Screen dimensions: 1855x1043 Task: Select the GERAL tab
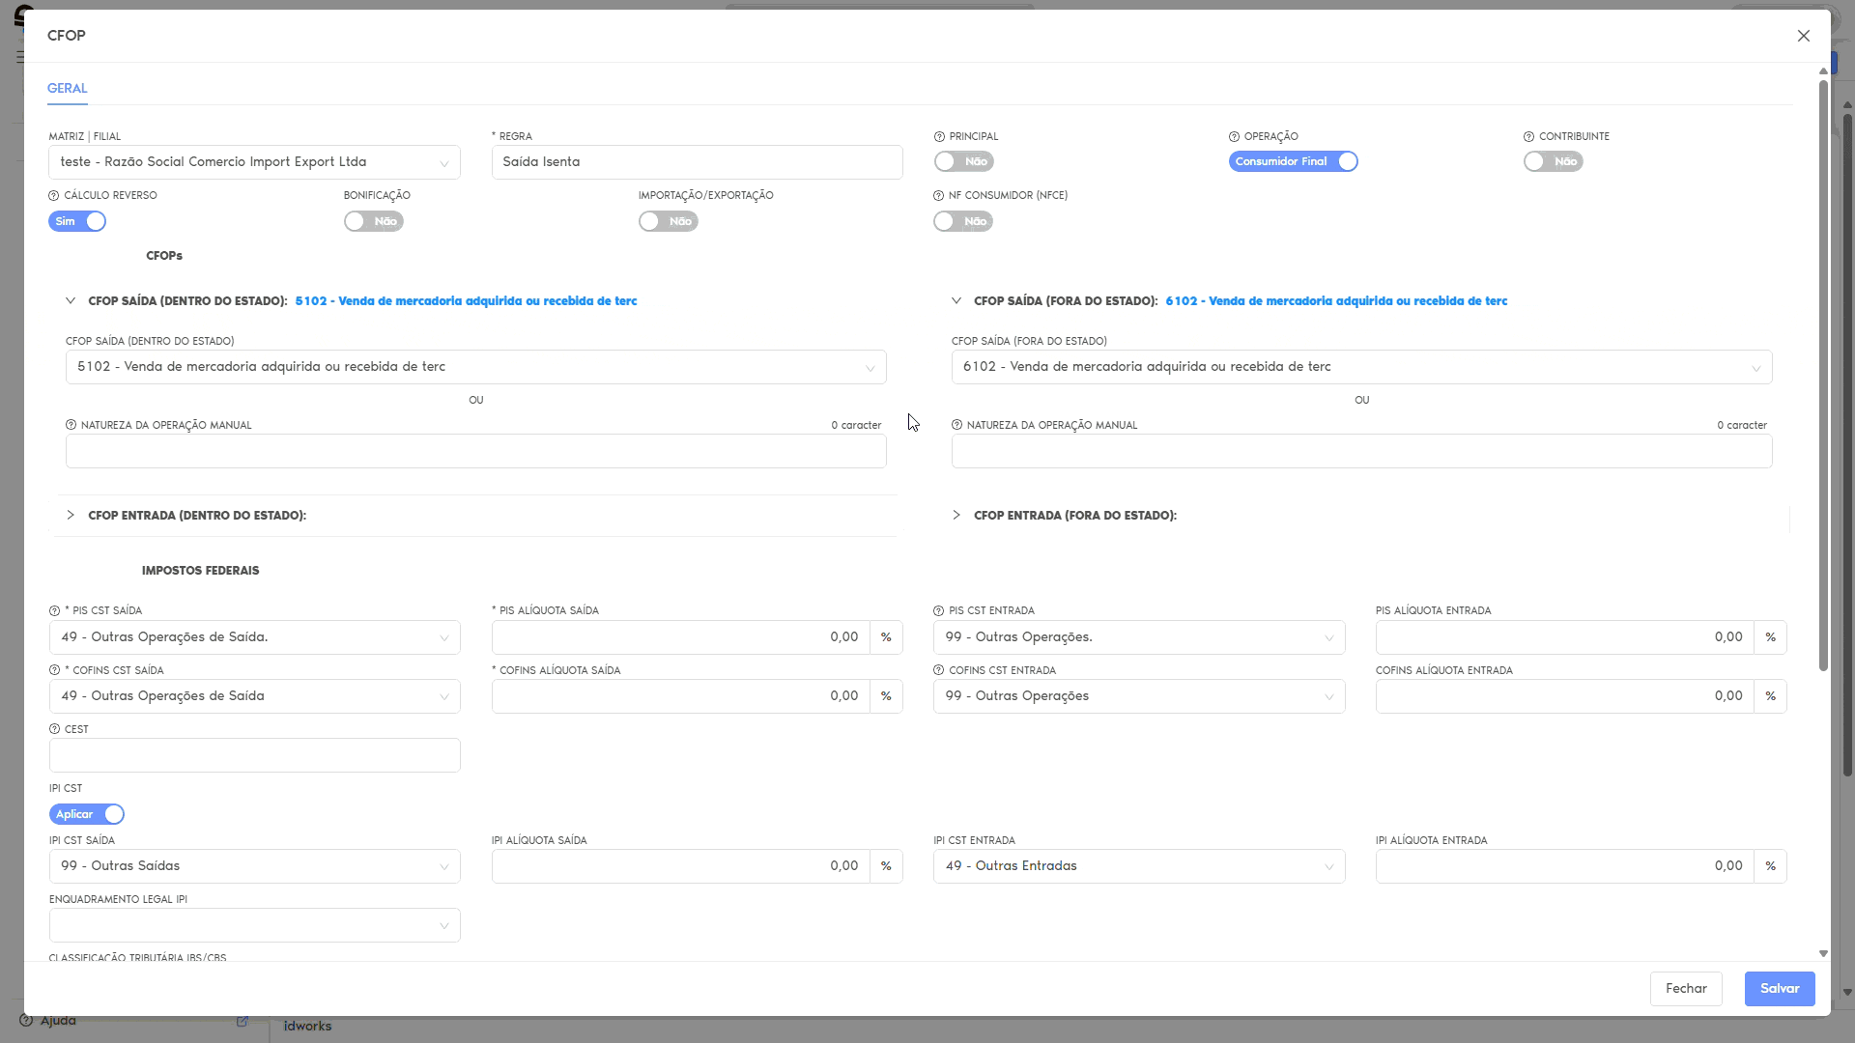pyautogui.click(x=68, y=88)
